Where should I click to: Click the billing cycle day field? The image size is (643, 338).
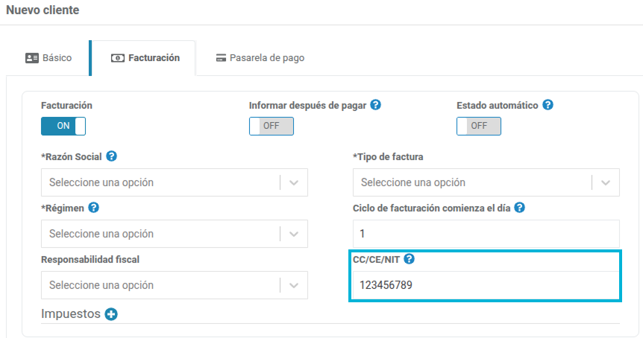[x=486, y=234]
